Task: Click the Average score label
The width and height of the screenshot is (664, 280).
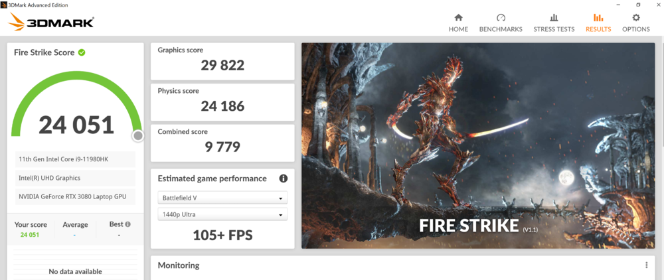Action: pos(75,224)
